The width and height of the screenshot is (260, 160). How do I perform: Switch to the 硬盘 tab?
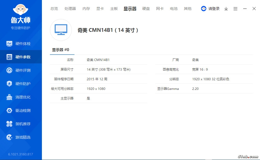pos(146,9)
